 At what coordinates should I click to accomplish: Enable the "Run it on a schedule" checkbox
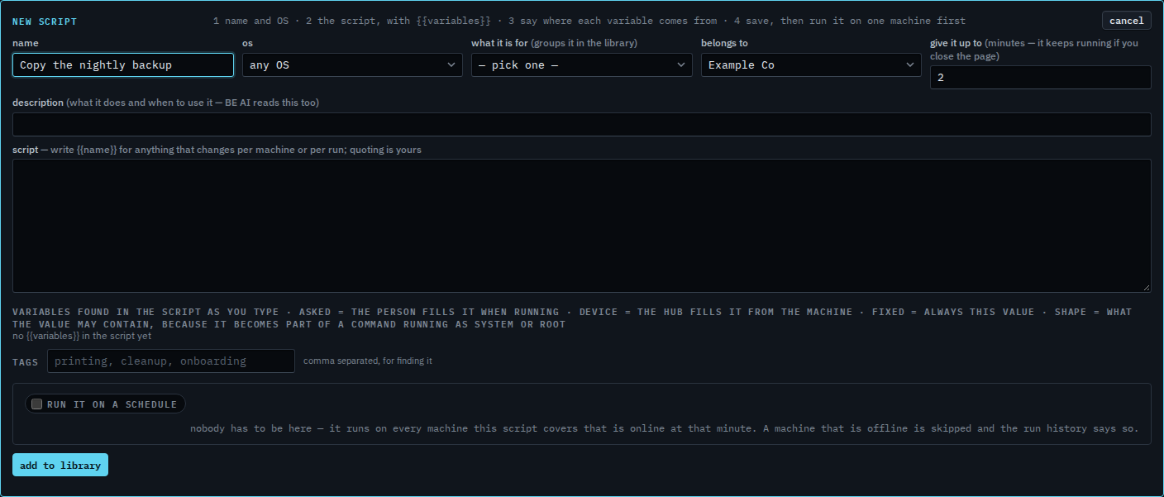pos(36,404)
